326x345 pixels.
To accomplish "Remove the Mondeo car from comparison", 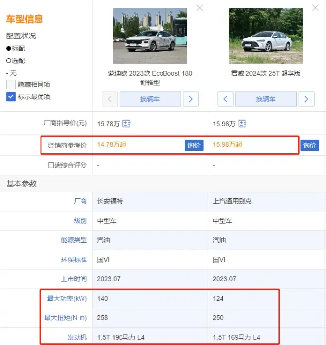I will (x=200, y=8).
